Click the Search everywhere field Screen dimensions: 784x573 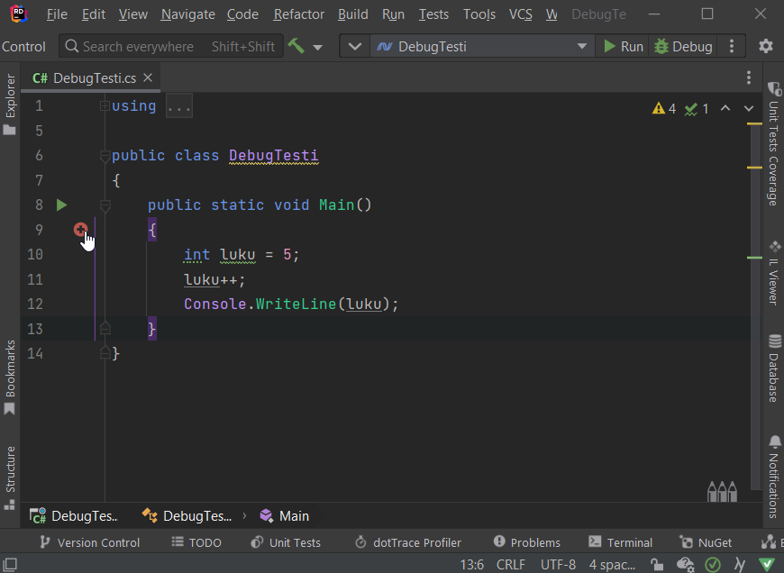(137, 46)
